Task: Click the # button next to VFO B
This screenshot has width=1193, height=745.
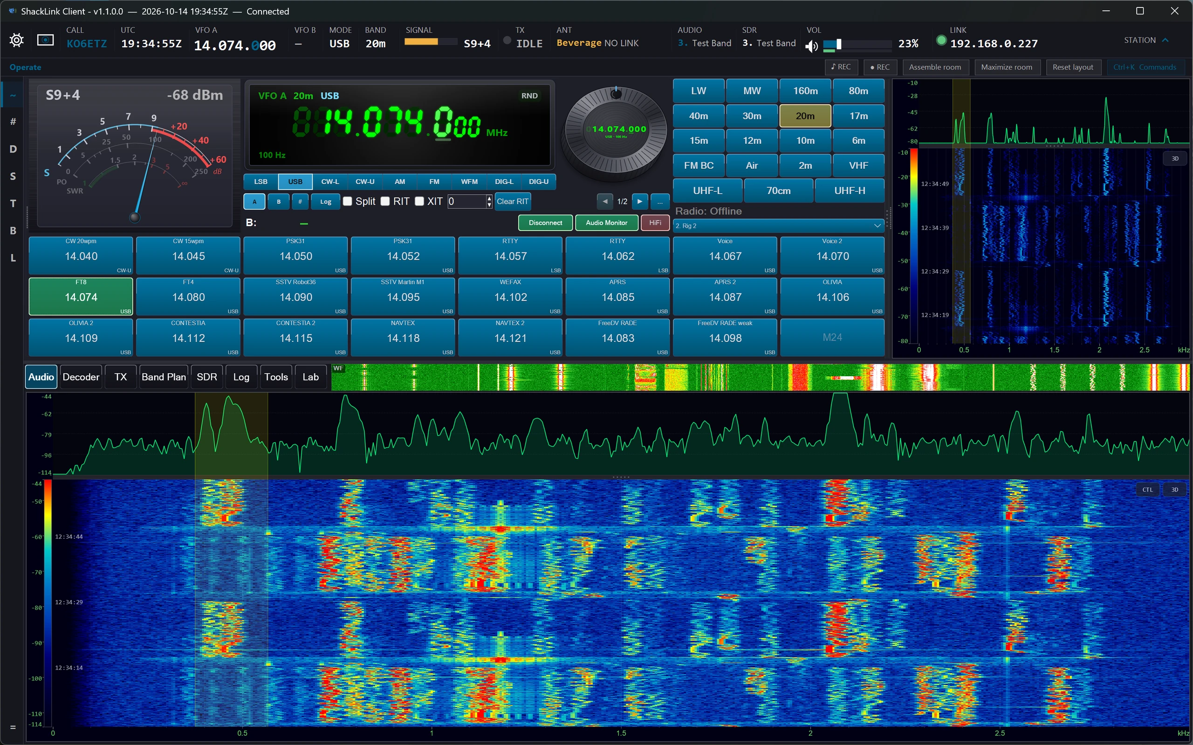Action: [x=300, y=202]
